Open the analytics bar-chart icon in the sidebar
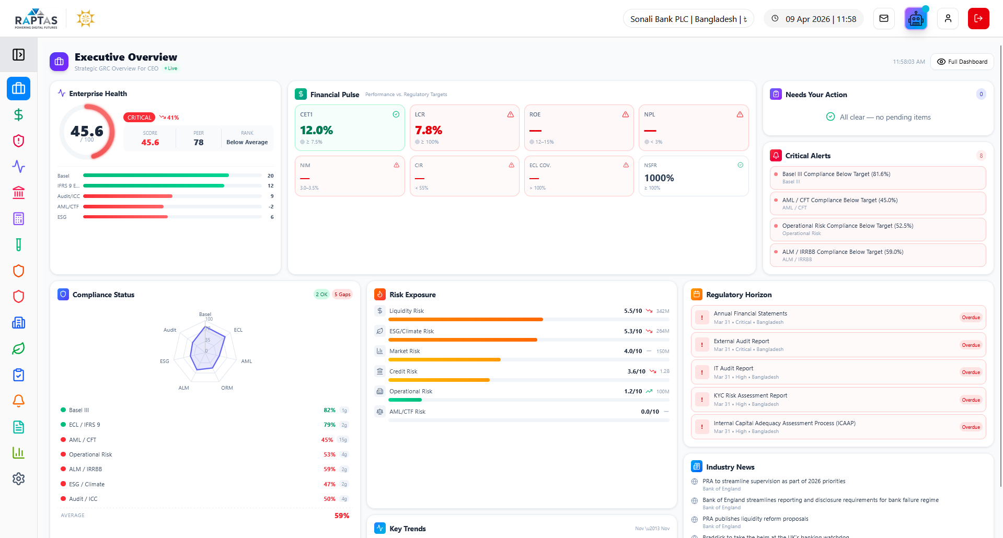Viewport: 1003px width, 538px height. [18, 453]
